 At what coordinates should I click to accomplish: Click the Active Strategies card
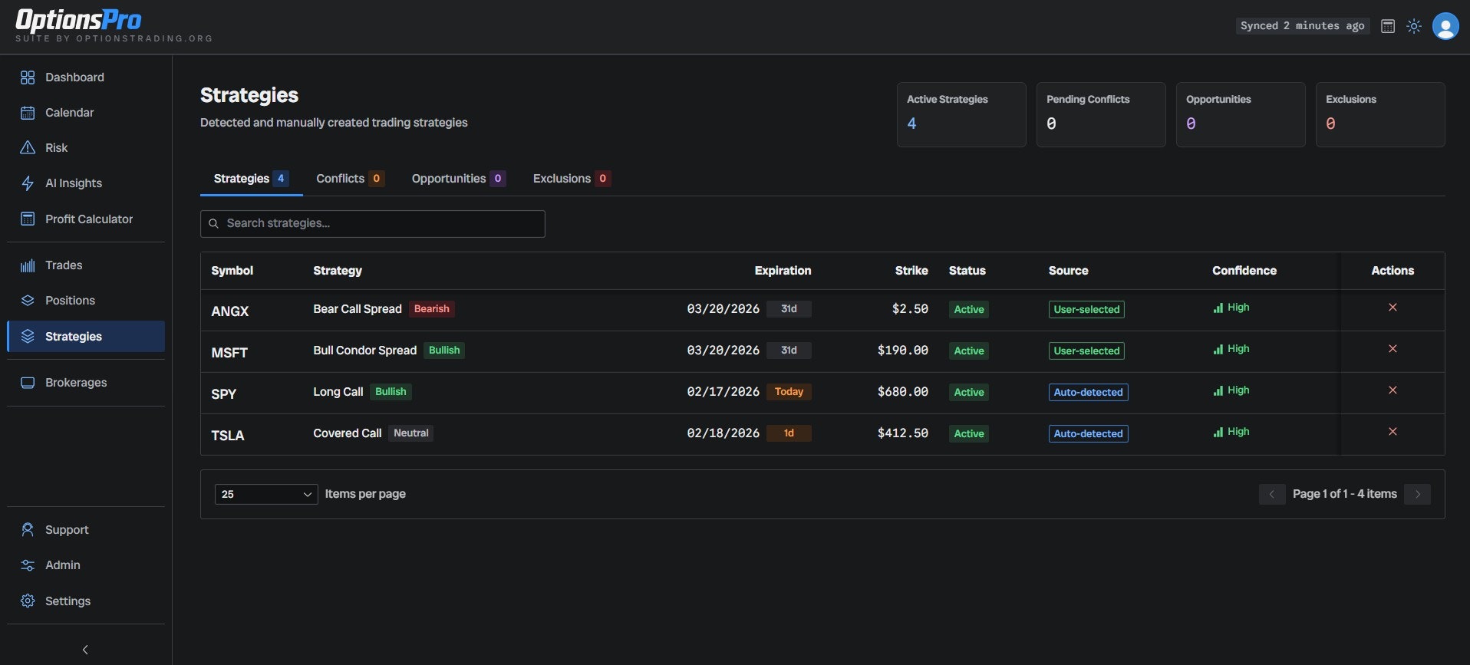(961, 115)
